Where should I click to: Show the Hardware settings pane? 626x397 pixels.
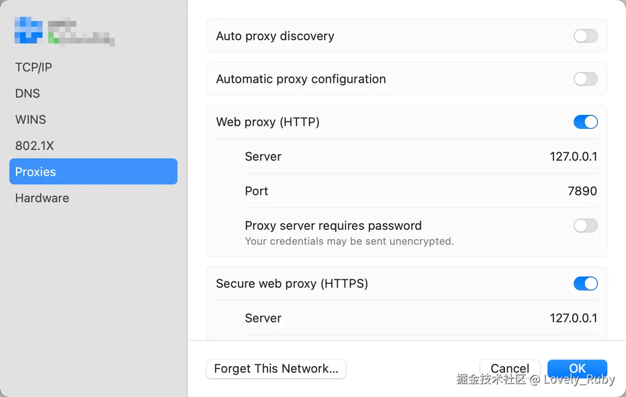(x=42, y=198)
